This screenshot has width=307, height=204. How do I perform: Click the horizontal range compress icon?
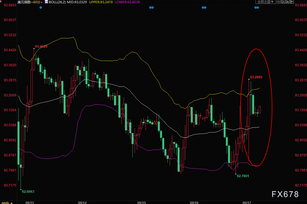coord(283,2)
